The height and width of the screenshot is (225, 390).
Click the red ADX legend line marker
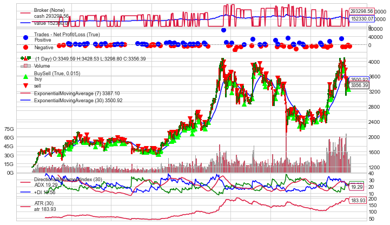tap(25, 182)
